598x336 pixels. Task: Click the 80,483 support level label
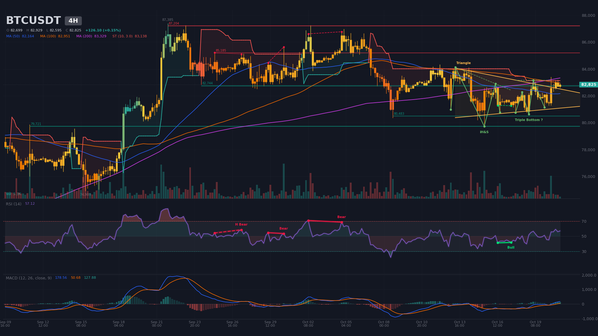pyautogui.click(x=399, y=114)
